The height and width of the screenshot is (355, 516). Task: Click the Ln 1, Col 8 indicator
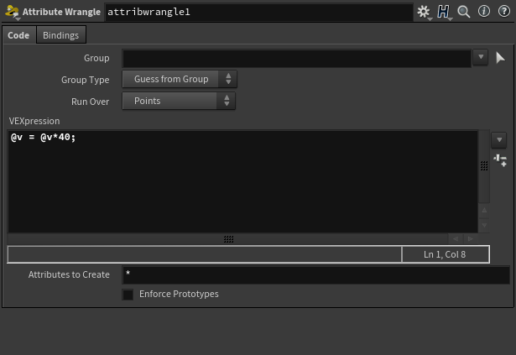(x=446, y=254)
